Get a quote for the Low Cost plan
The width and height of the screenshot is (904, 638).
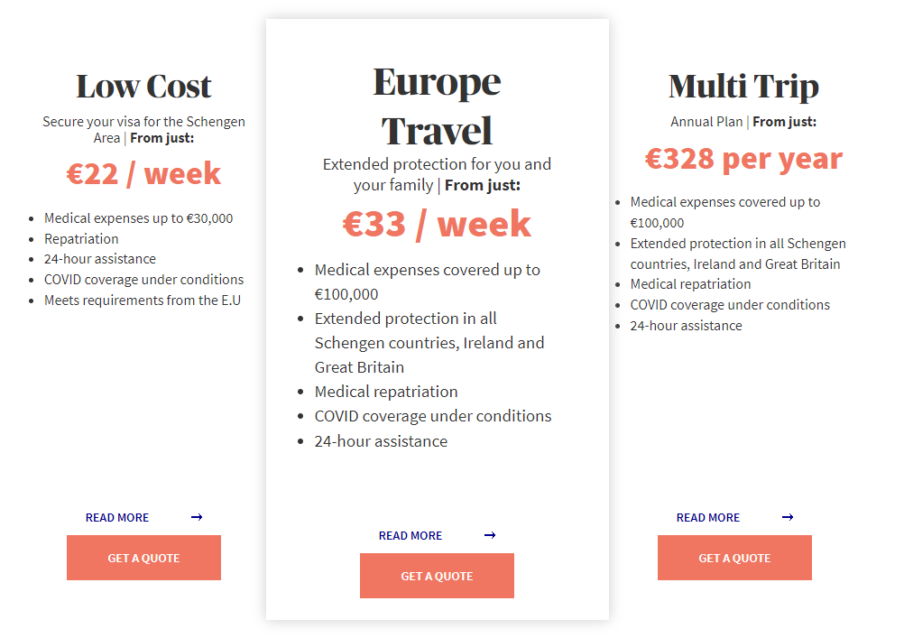[143, 558]
